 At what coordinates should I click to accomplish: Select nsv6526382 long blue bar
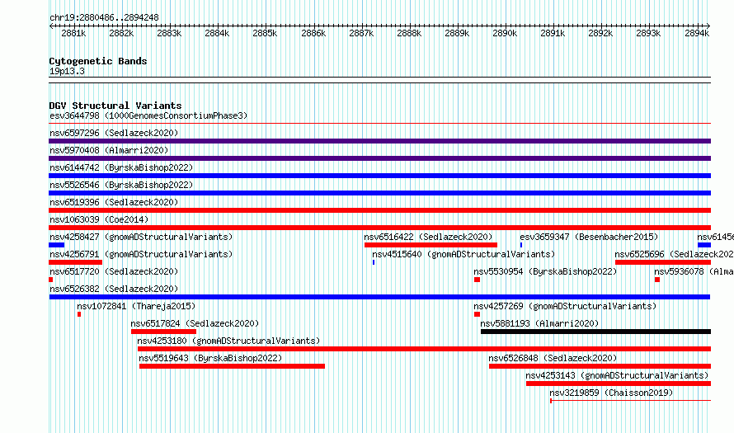point(379,297)
